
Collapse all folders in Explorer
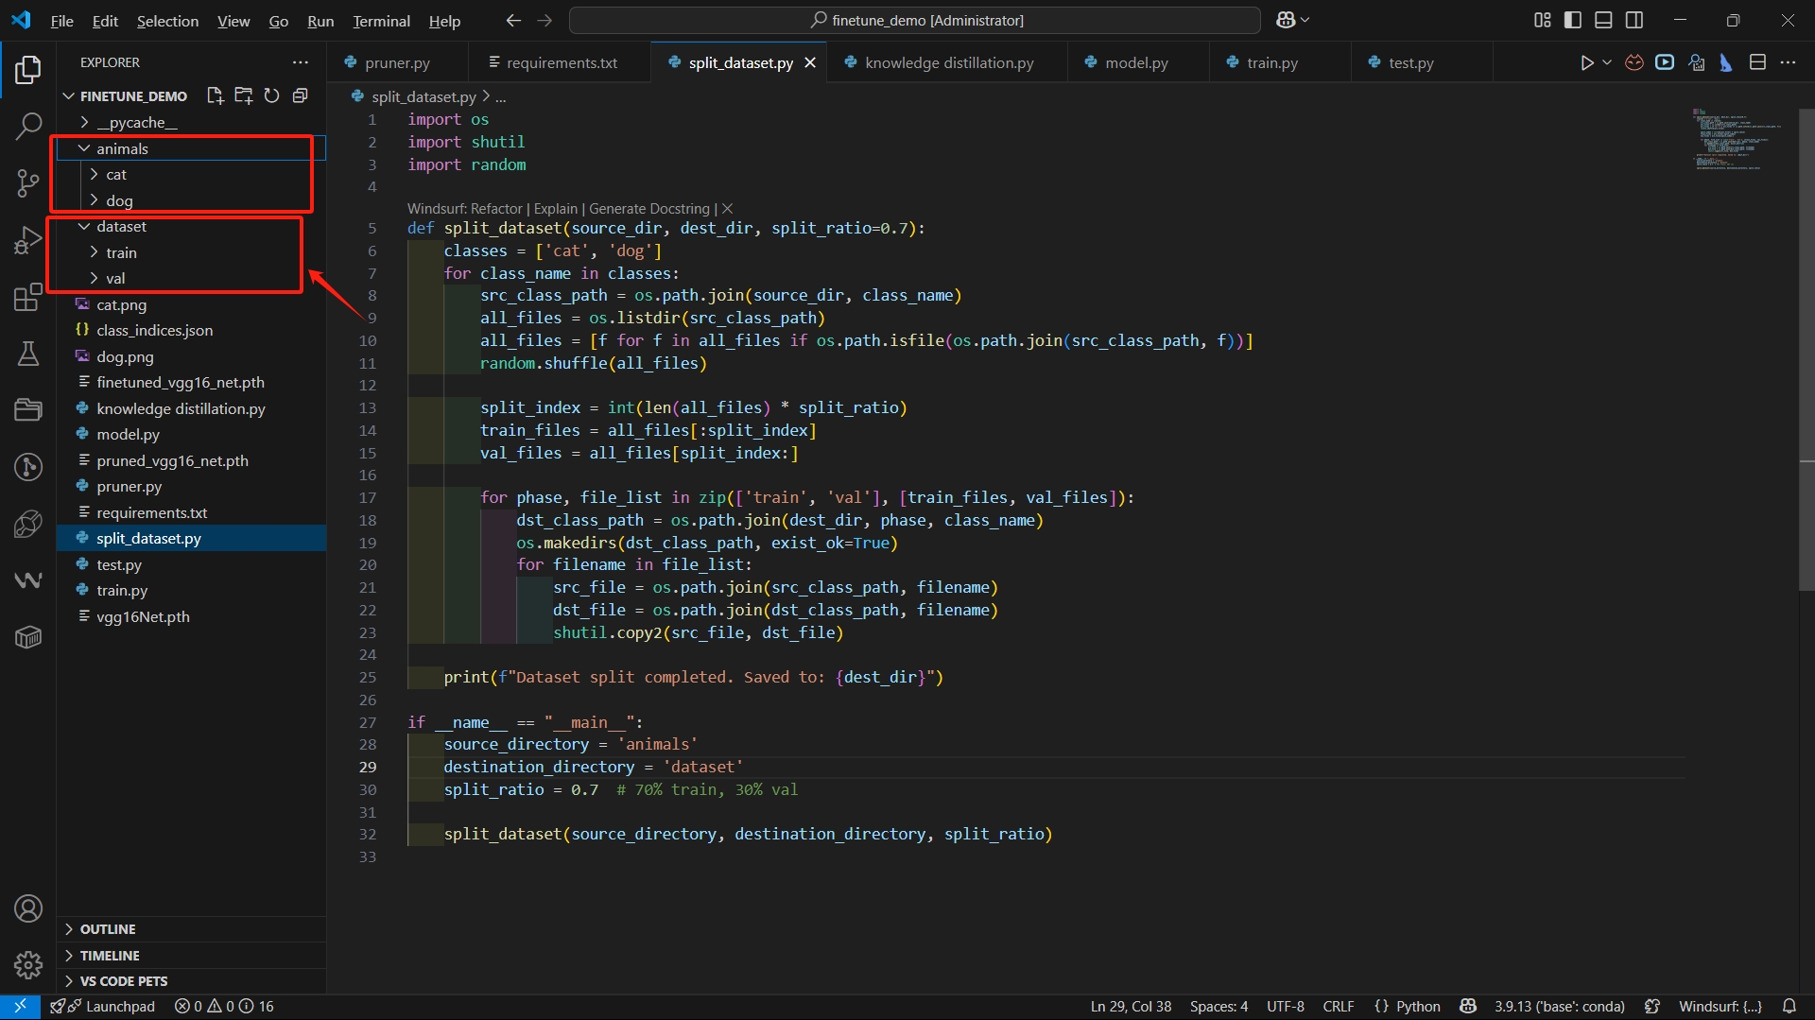[301, 95]
